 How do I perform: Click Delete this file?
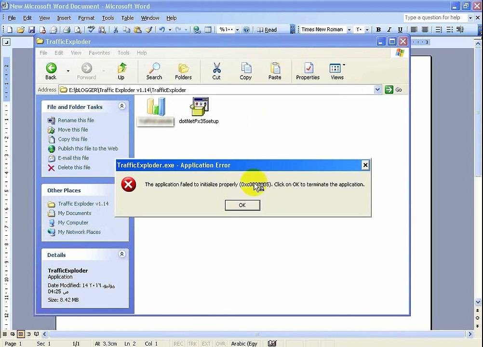point(74,168)
